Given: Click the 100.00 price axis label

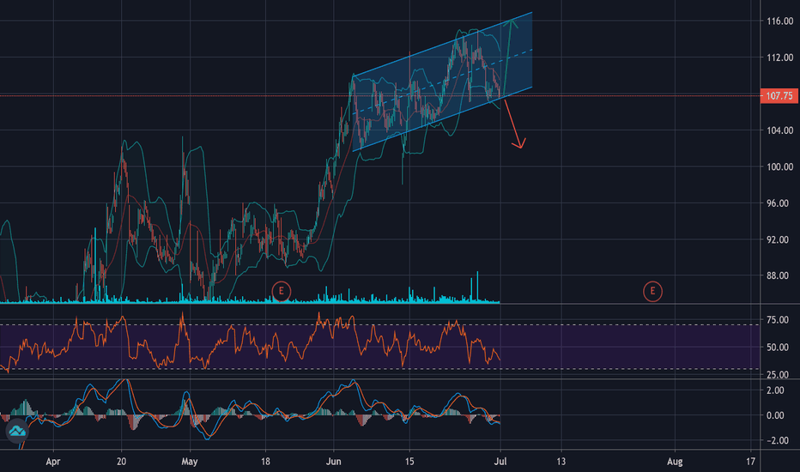Looking at the screenshot, I should (779, 166).
